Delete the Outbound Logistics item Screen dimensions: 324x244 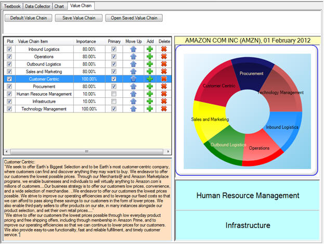click(x=164, y=64)
